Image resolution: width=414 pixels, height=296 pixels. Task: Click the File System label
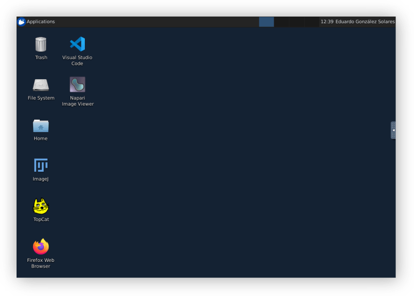coord(41,98)
